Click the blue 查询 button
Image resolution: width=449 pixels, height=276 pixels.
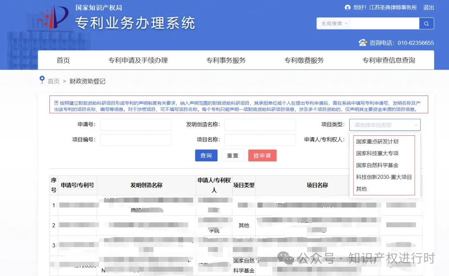[206, 155]
